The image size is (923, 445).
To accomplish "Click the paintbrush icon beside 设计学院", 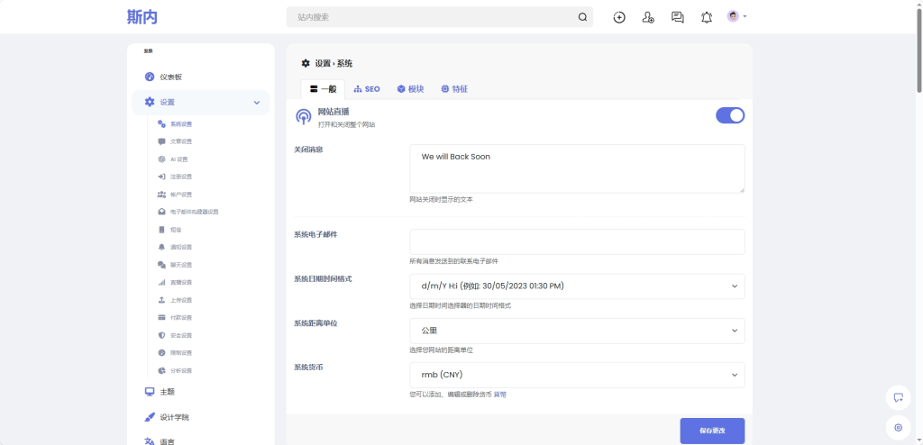I will pos(150,417).
